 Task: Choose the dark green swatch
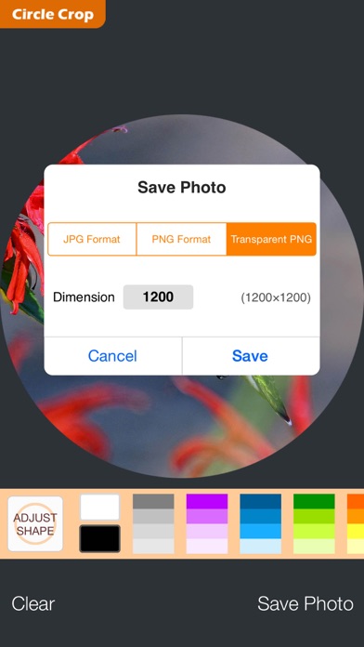coord(314,501)
